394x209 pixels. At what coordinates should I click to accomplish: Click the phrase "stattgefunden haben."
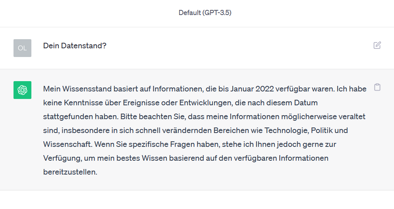click(x=81, y=117)
